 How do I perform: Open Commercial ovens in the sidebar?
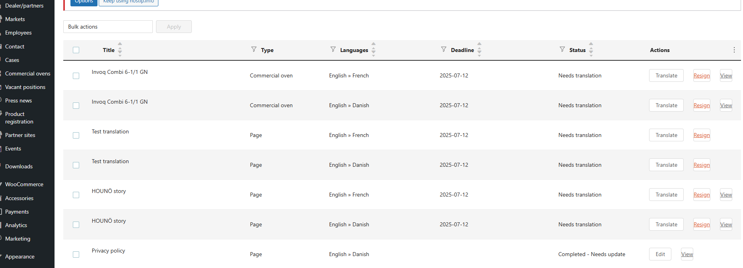27,73
